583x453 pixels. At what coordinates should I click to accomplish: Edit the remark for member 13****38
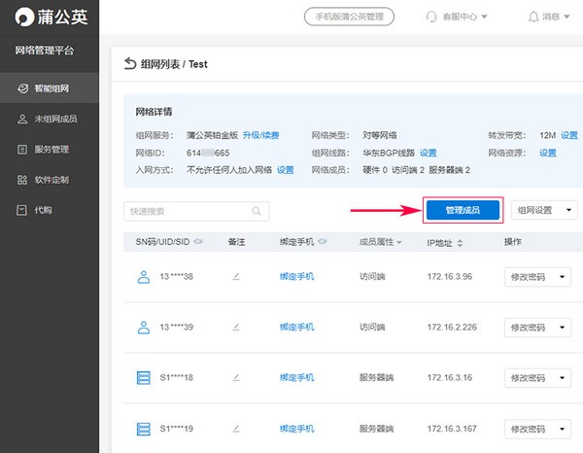[236, 277]
